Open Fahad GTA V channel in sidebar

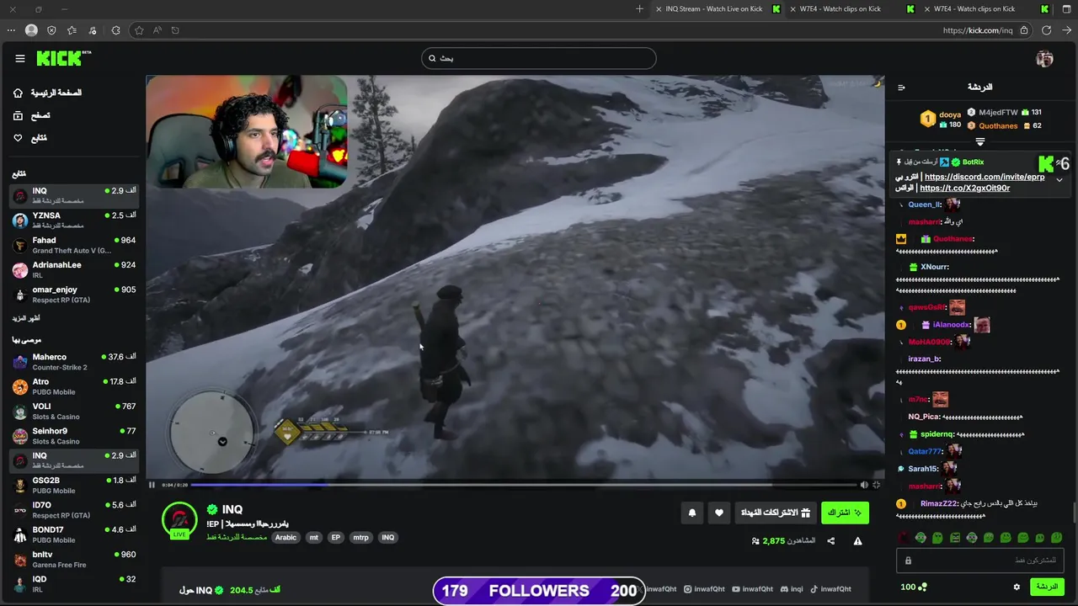pyautogui.click(x=74, y=245)
